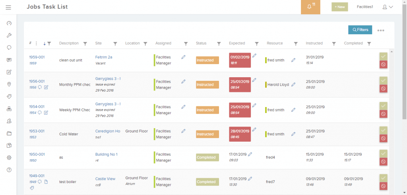Open job link 1954-001
The image size is (407, 195).
click(37, 107)
